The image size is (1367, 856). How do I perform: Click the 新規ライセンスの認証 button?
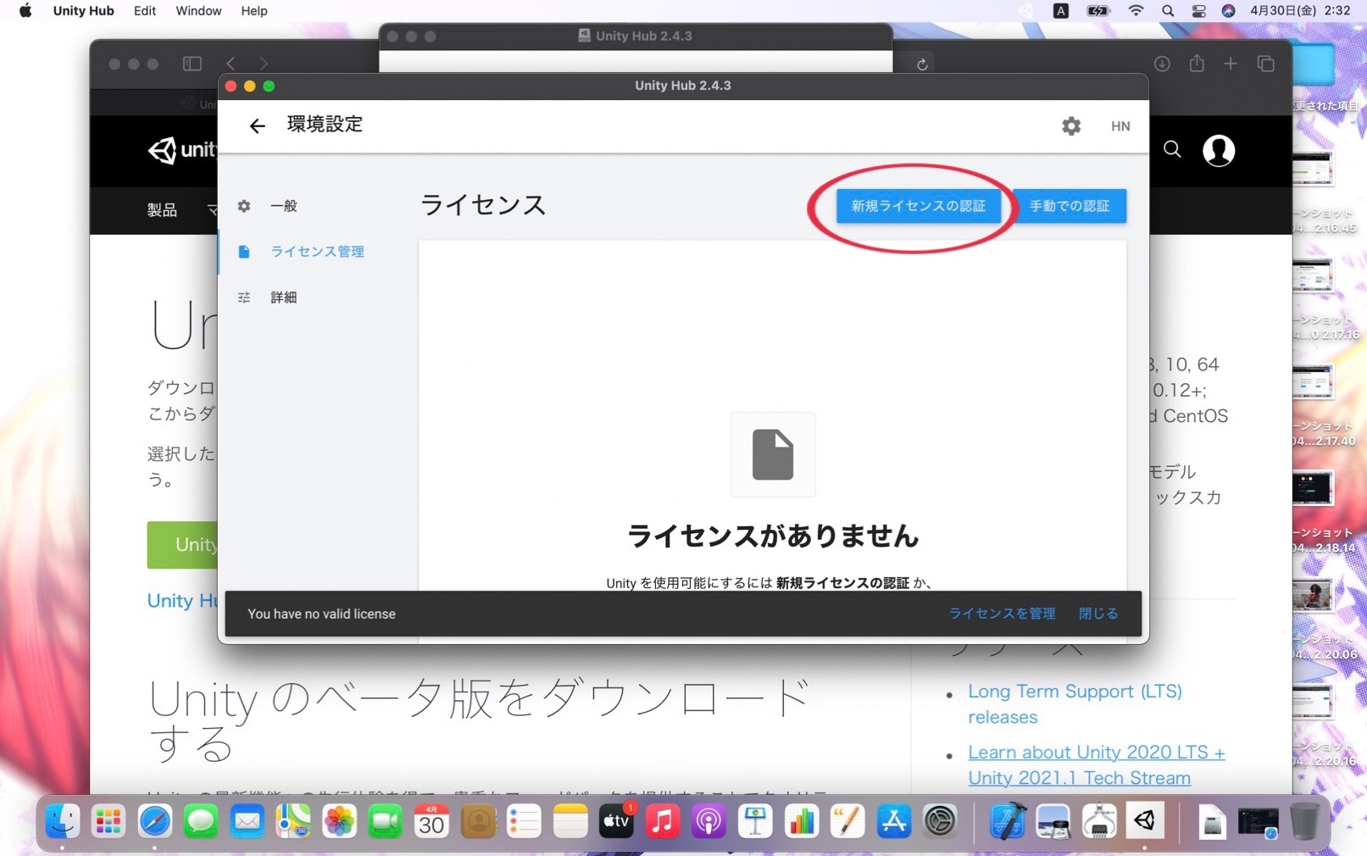click(918, 206)
